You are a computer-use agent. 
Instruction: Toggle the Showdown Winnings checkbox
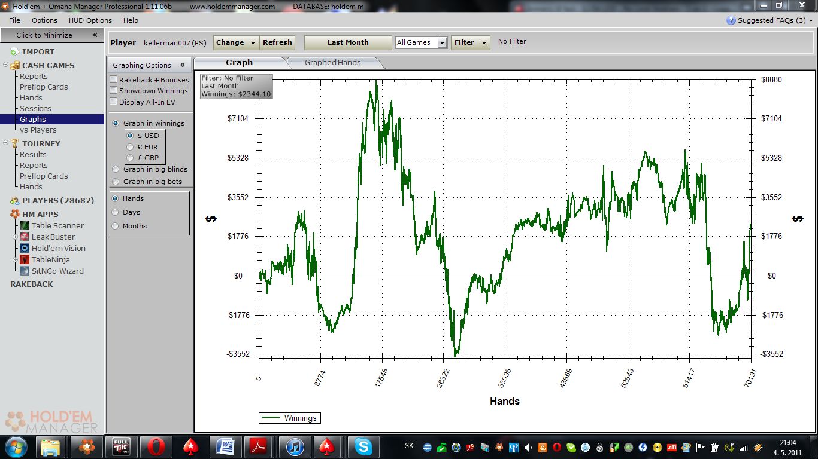tap(114, 91)
